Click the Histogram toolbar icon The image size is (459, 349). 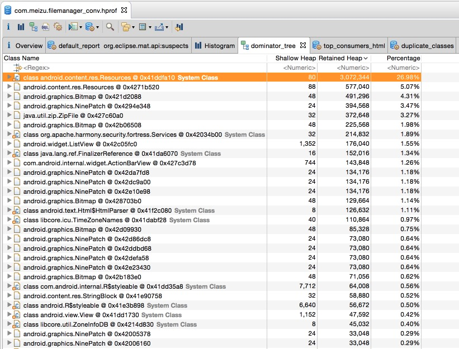point(21,27)
